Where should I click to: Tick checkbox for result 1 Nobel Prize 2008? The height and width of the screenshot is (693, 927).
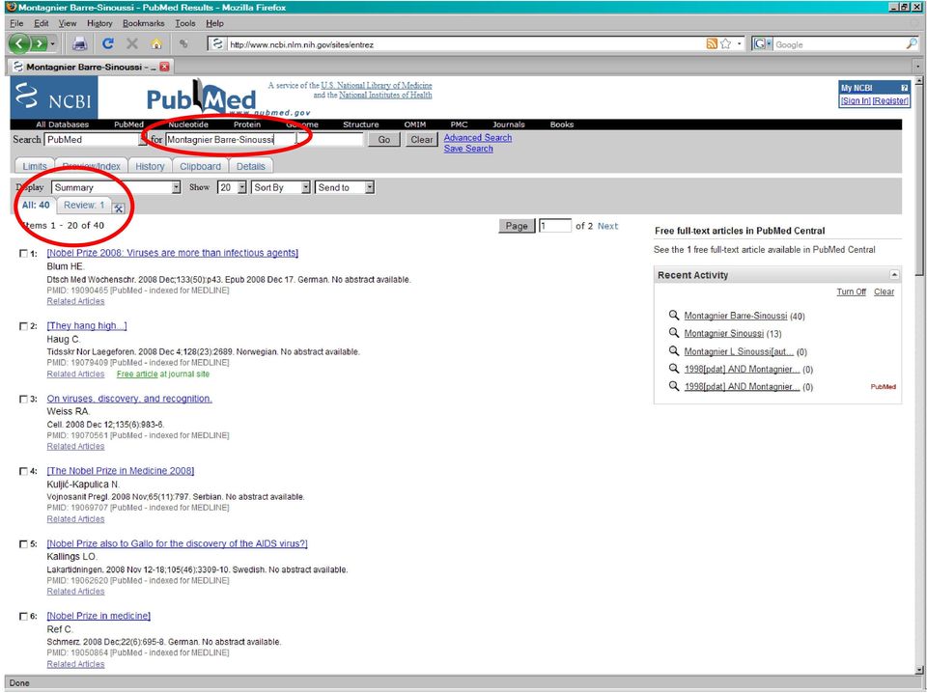tap(23, 254)
